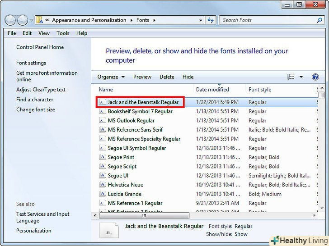Click the Helvetica Neue font icon
This screenshot has width=329, height=246.
pyautogui.click(x=102, y=185)
